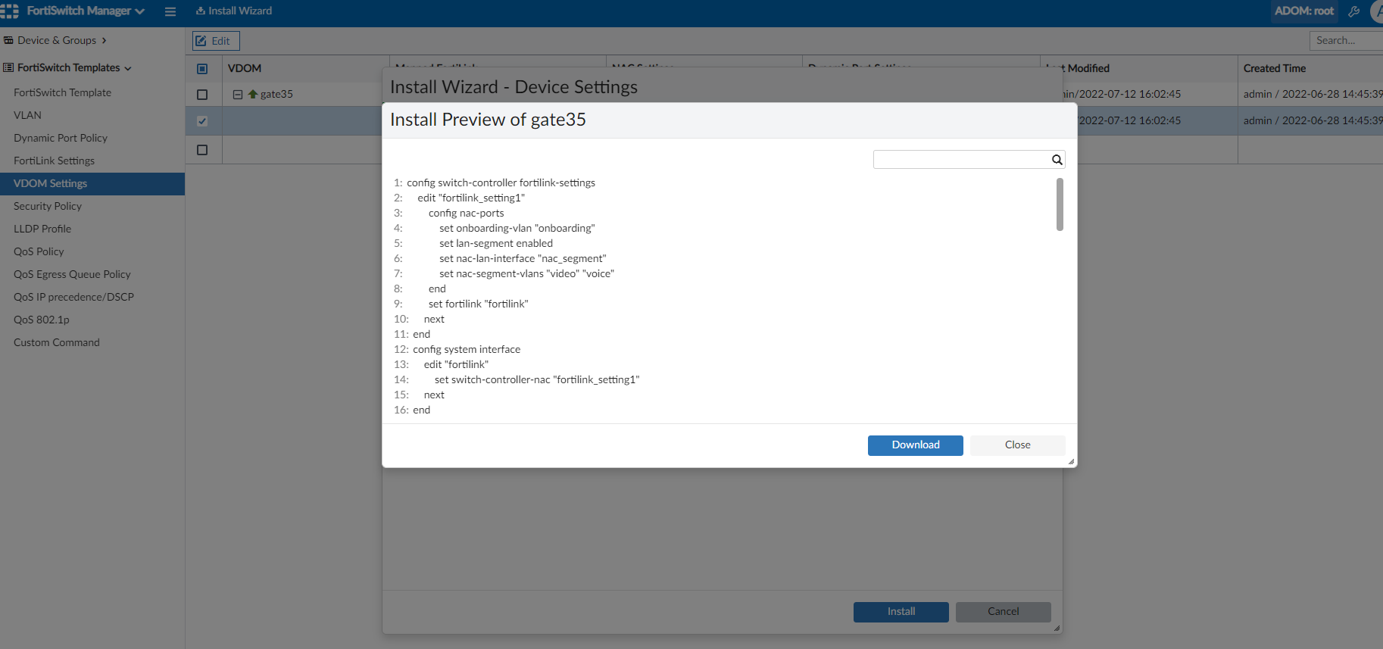The width and height of the screenshot is (1383, 649).
Task: Click Install in the wizard
Action: [901, 612]
